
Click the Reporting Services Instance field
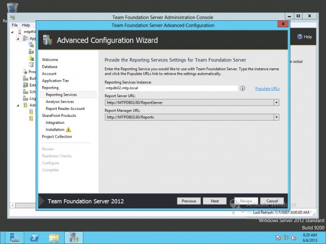pos(171,88)
